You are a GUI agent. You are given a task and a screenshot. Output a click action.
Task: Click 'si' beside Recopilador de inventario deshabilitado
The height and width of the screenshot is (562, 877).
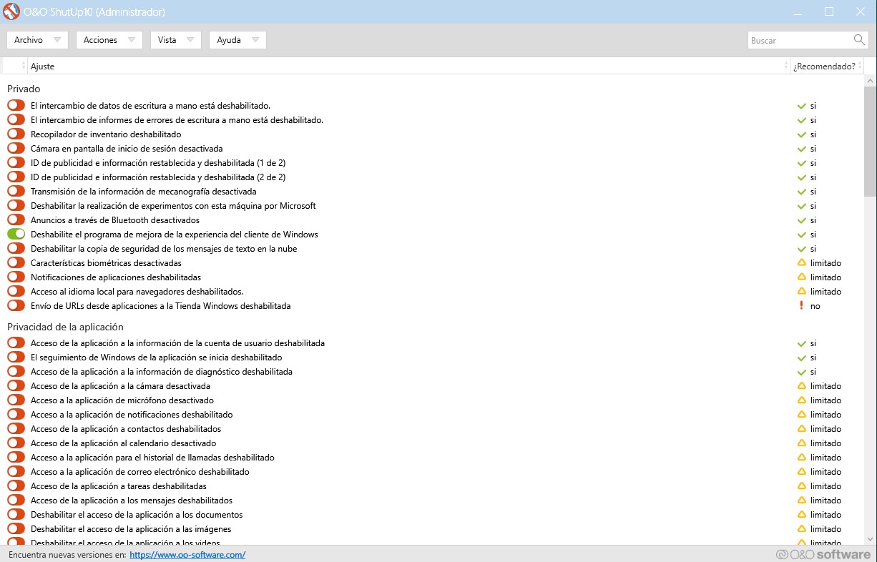click(813, 134)
